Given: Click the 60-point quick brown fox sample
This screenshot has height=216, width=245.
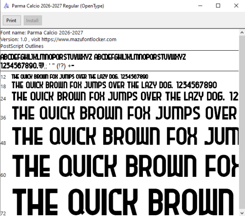Looking at the screenshot, I should click(125, 166).
